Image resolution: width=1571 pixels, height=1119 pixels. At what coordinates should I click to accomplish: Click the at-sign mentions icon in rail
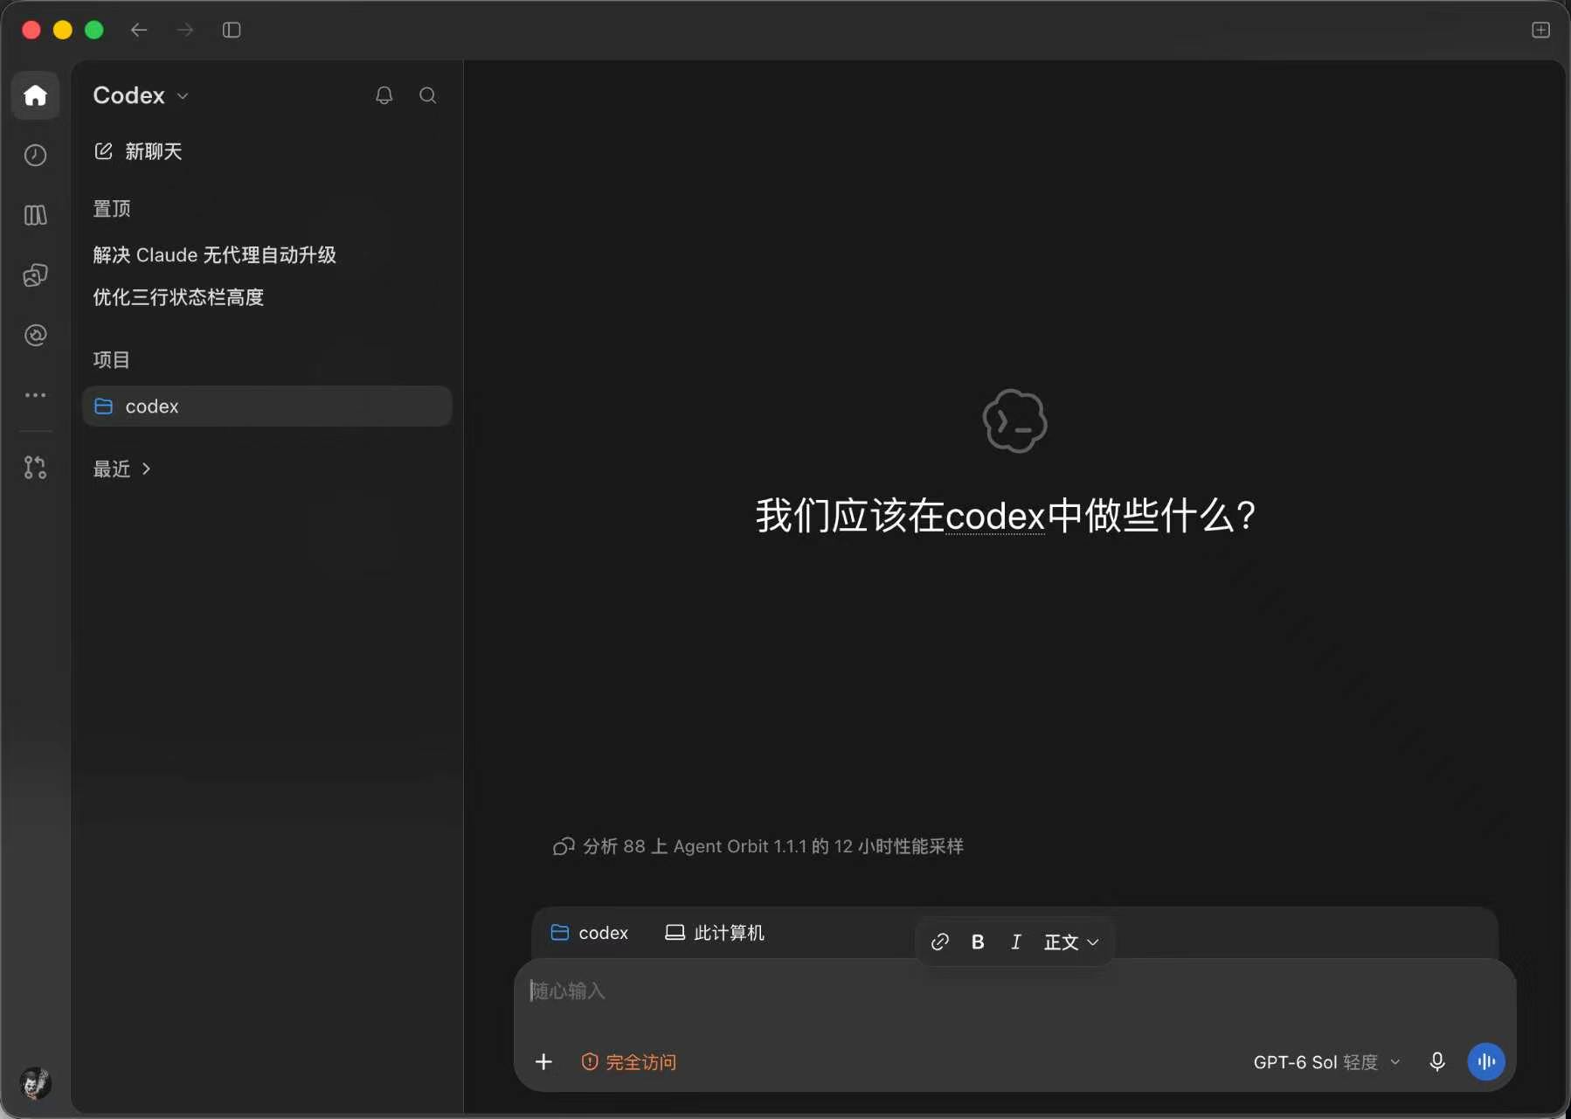(x=35, y=335)
